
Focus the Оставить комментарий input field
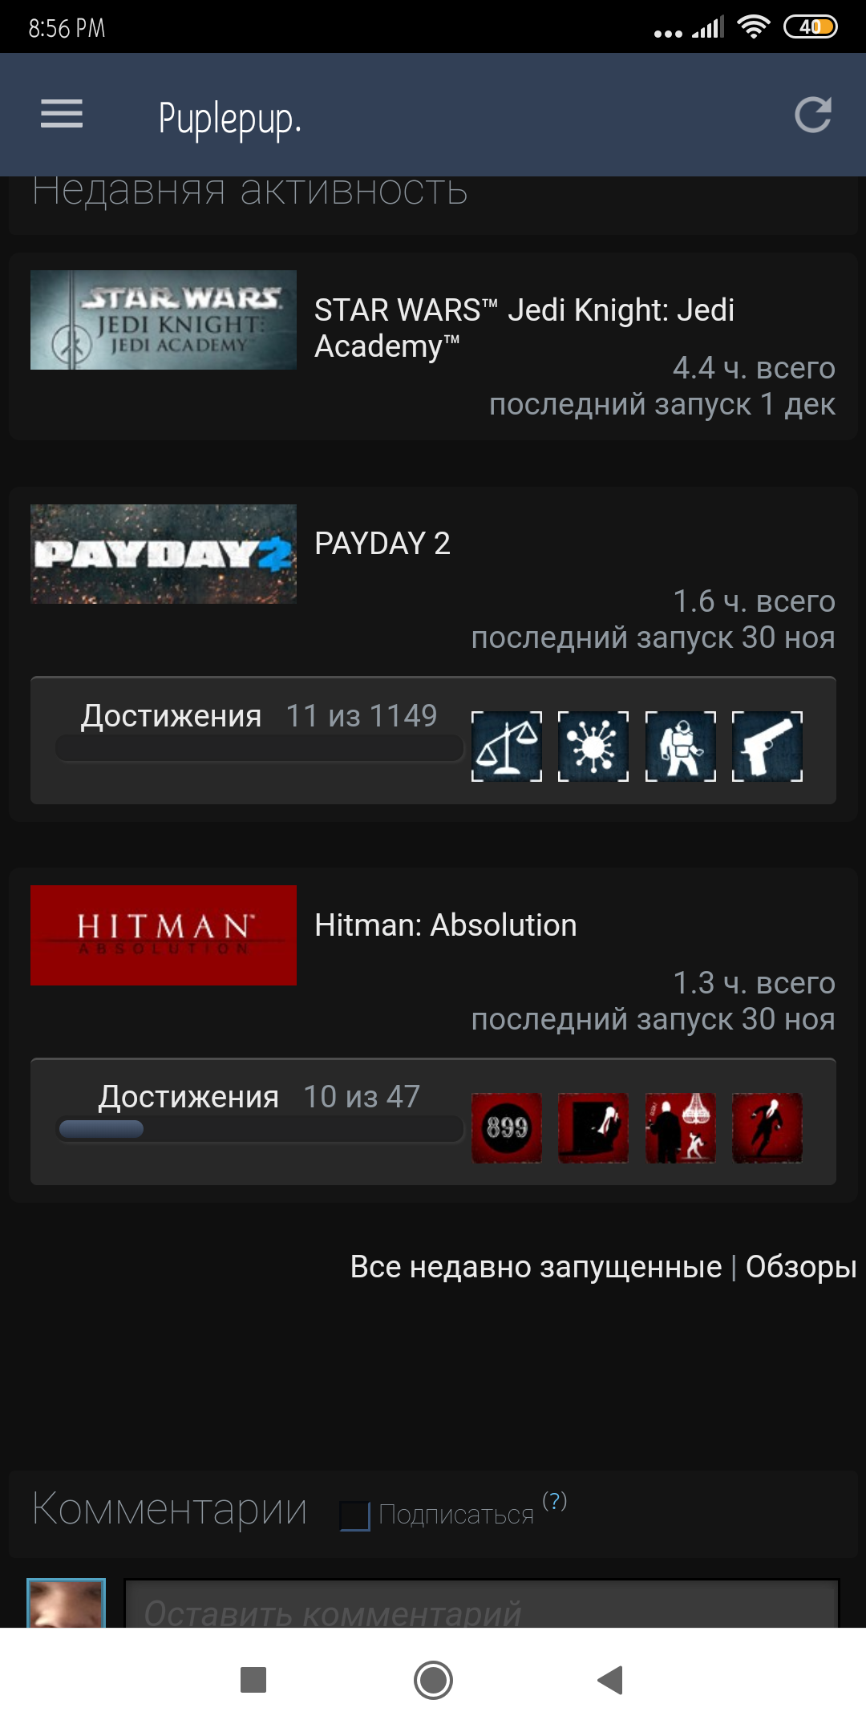[x=482, y=1605]
